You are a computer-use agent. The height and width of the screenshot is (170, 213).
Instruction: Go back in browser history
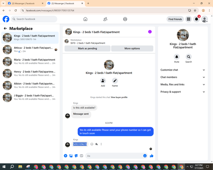coord(4,11)
